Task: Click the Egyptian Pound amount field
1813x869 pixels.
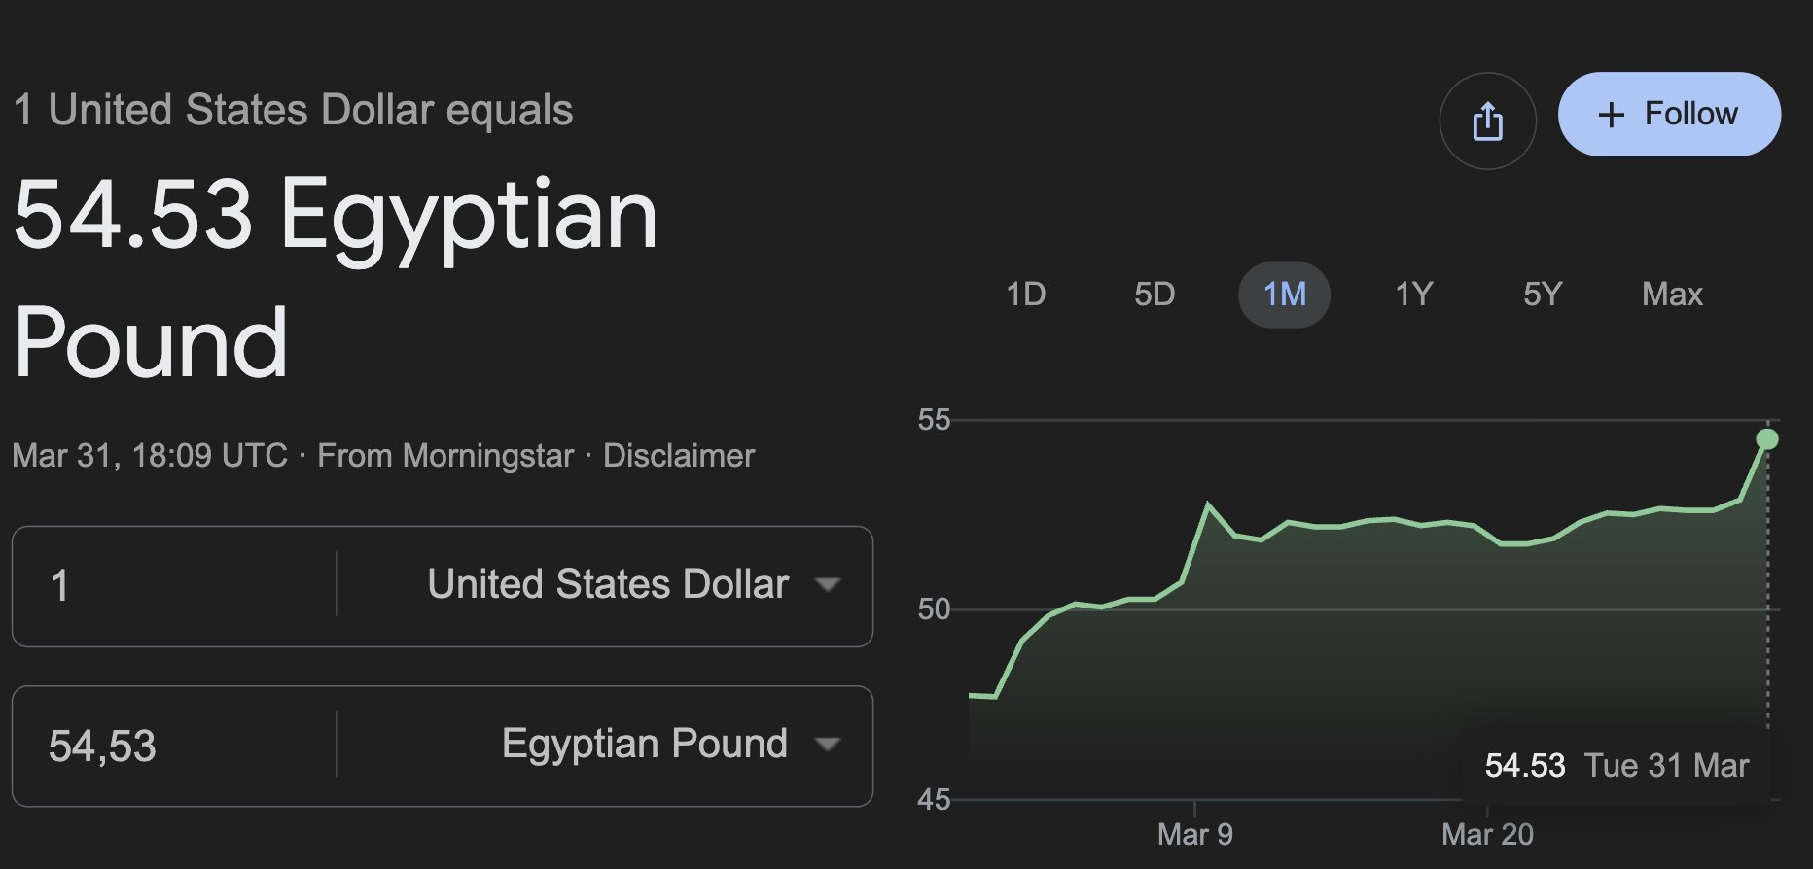Action: click(x=175, y=747)
